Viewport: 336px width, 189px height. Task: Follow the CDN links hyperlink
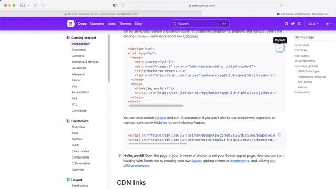pos(191,36)
